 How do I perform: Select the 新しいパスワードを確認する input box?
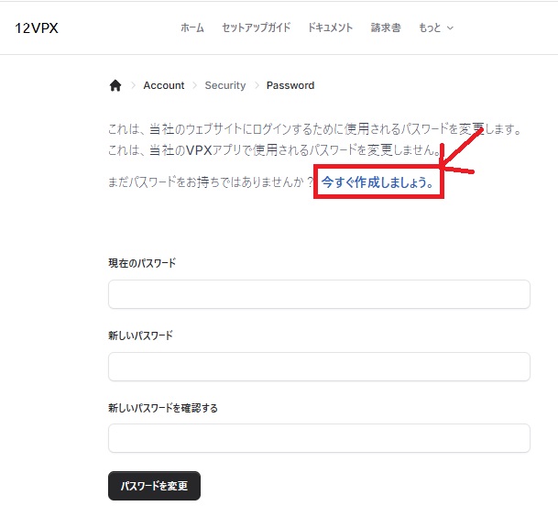(x=319, y=438)
